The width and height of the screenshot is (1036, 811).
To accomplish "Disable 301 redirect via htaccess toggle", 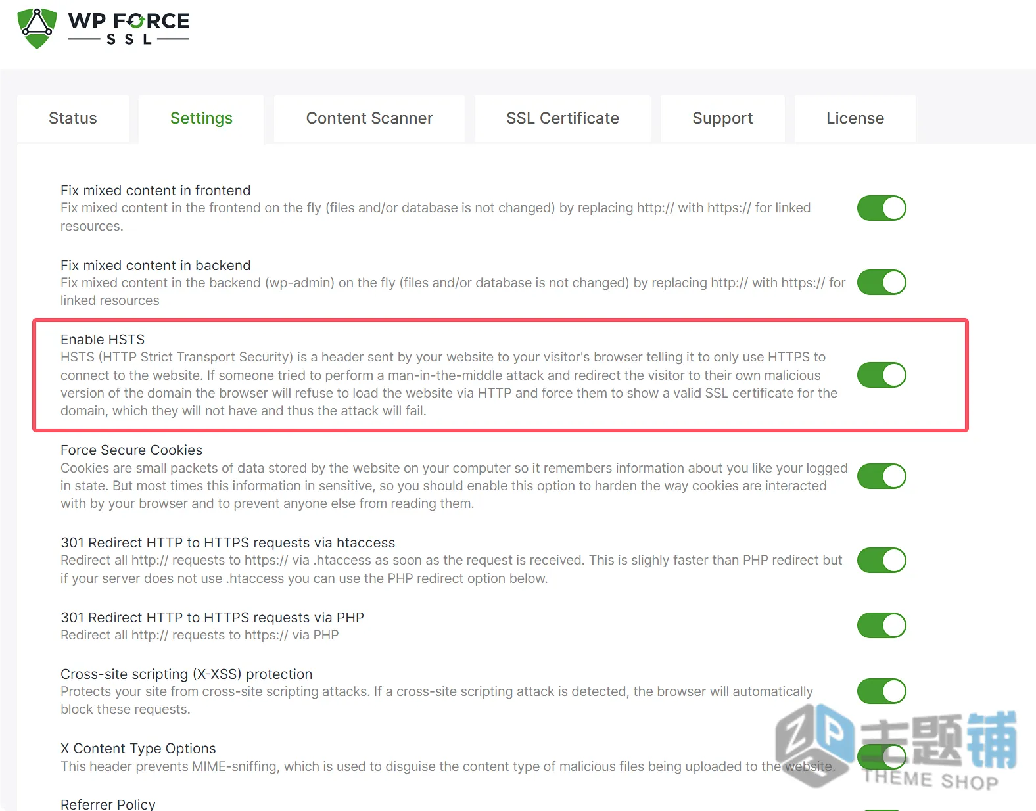I will (x=882, y=561).
